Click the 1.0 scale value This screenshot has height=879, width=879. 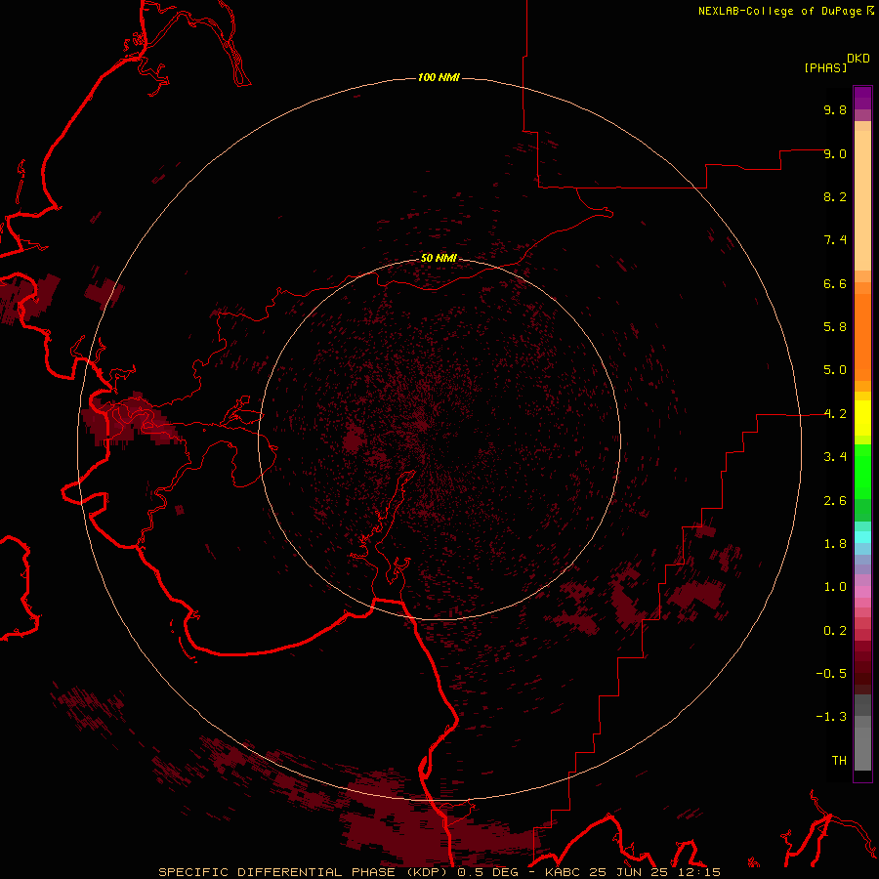pos(835,587)
